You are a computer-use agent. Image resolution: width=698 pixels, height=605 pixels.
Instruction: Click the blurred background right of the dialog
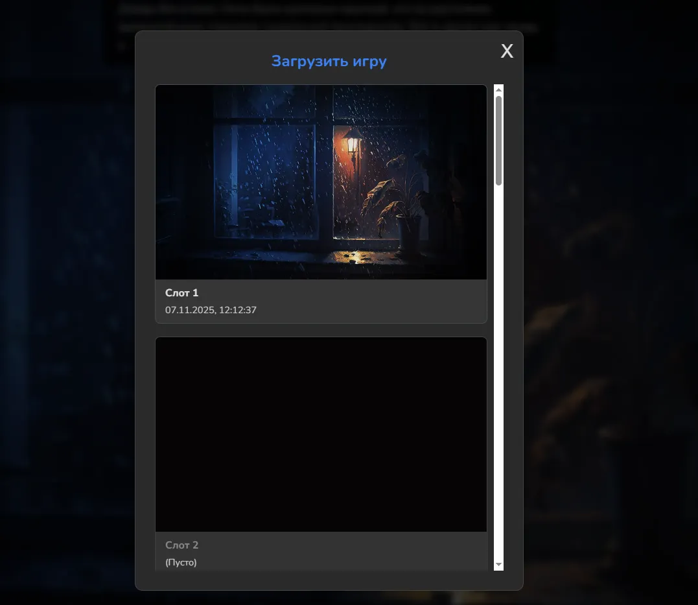click(609, 324)
